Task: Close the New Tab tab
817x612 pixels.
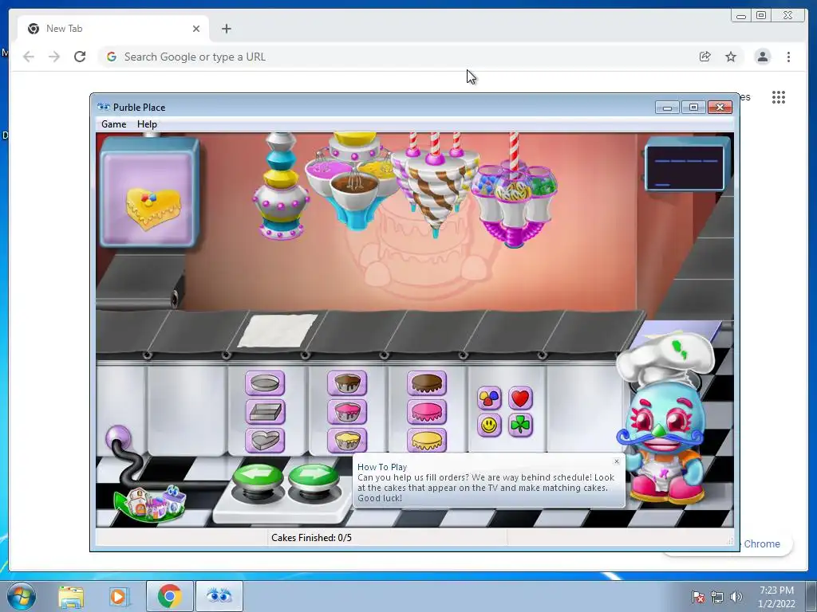Action: click(196, 29)
